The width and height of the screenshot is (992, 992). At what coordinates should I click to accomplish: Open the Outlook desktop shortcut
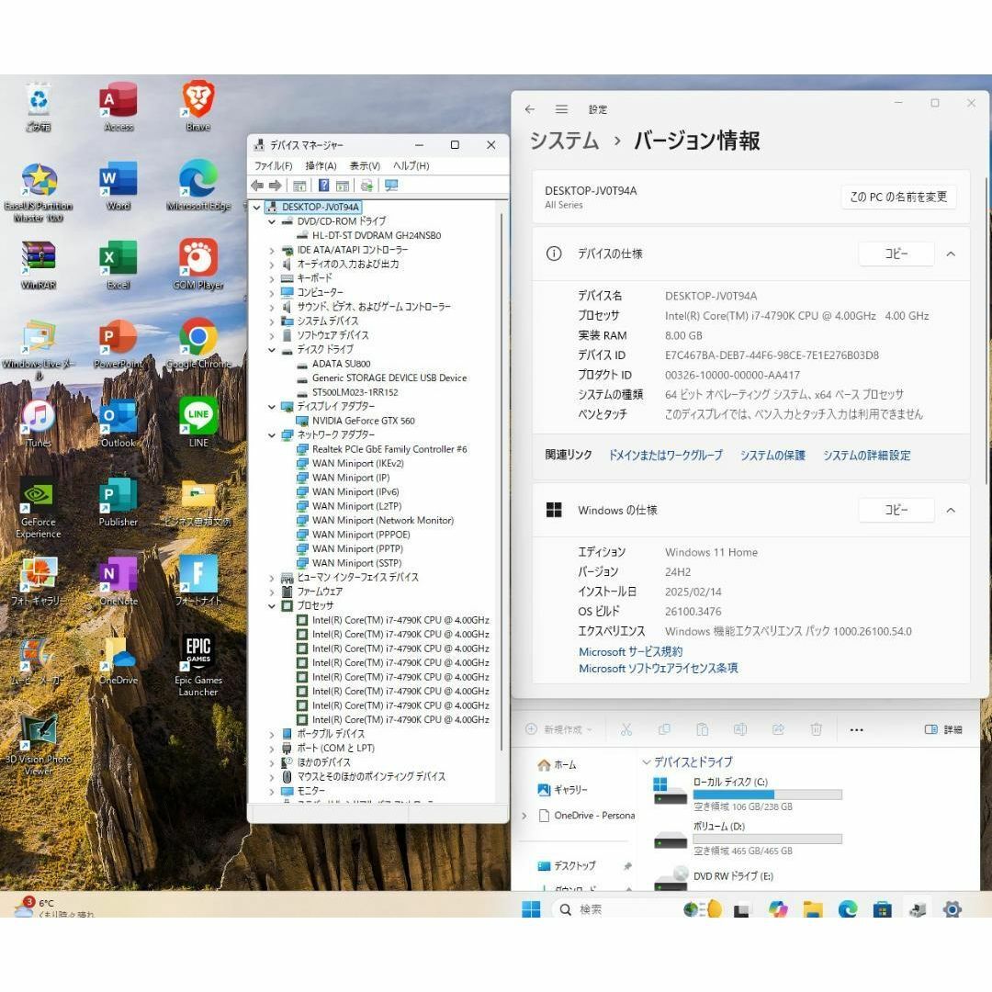coord(118,423)
